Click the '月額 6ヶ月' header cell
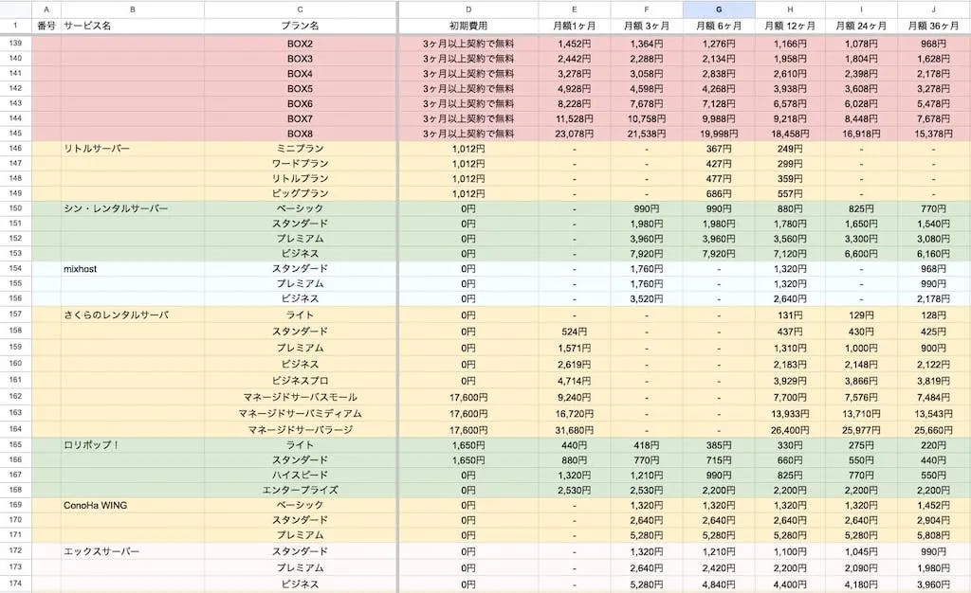971x593 pixels. tap(719, 26)
